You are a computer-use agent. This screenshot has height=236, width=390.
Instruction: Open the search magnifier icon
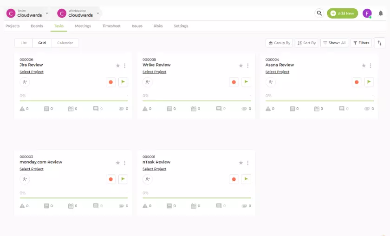319,13
